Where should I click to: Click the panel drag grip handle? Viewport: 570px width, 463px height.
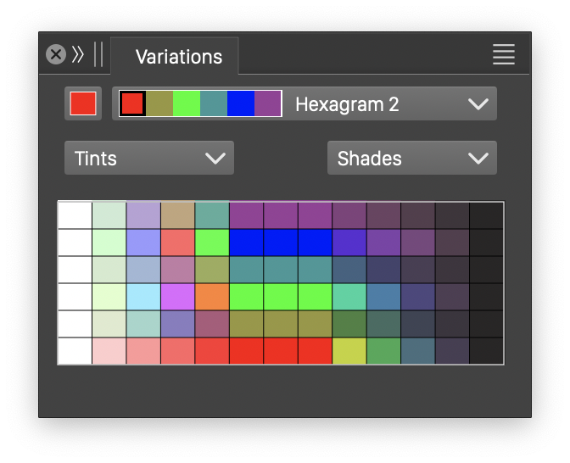click(x=98, y=55)
